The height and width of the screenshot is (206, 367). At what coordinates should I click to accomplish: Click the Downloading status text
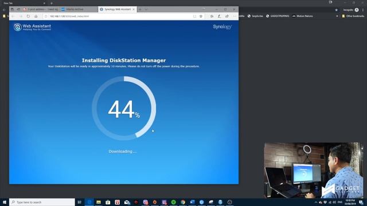(123, 151)
